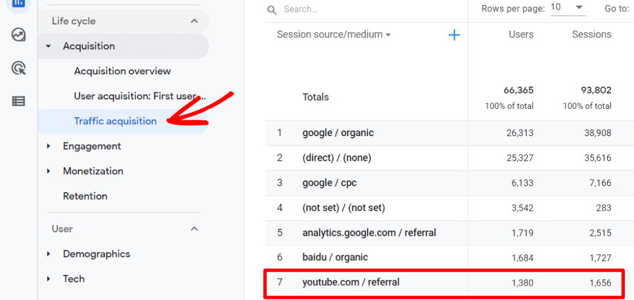Click the google / organic row
634x300 pixels.
(x=449, y=133)
